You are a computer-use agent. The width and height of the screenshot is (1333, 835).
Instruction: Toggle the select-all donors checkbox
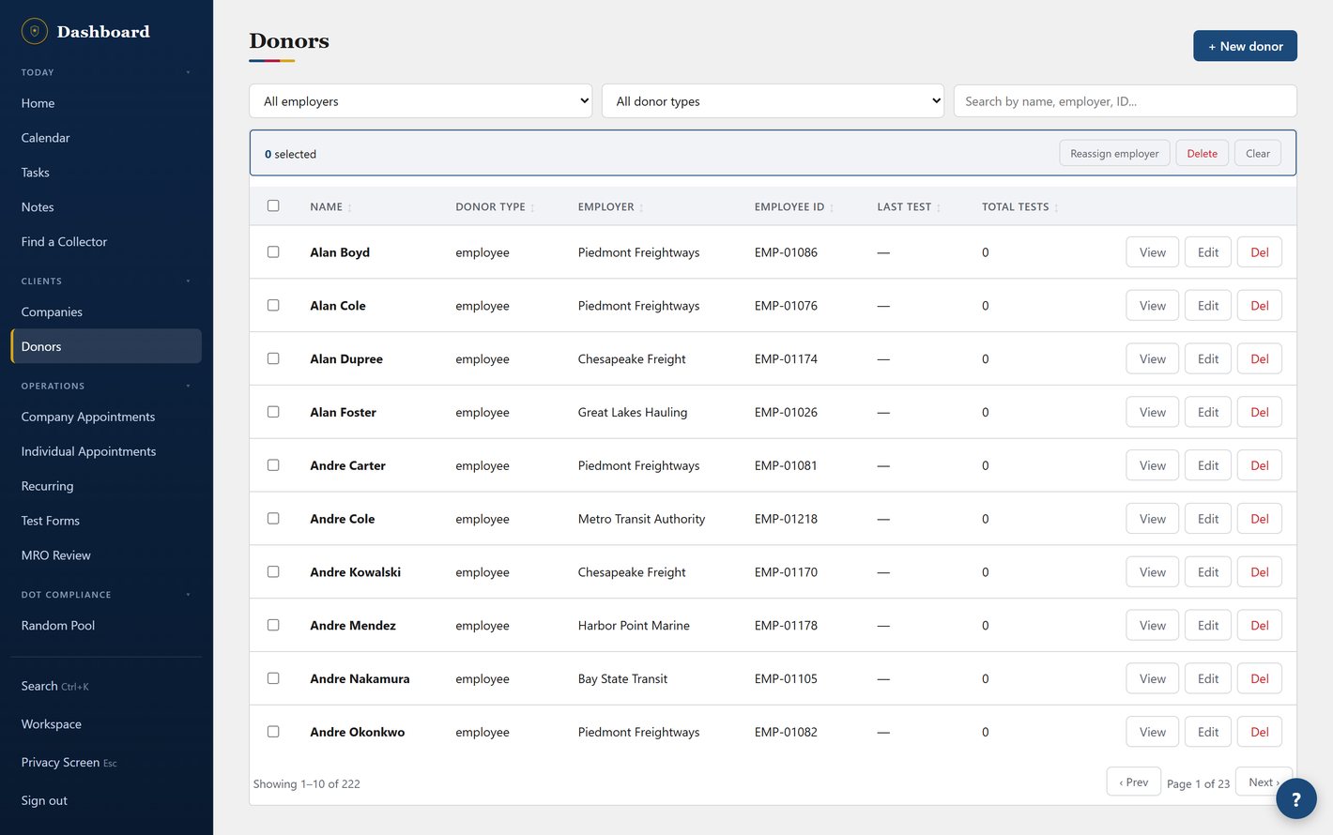273,205
